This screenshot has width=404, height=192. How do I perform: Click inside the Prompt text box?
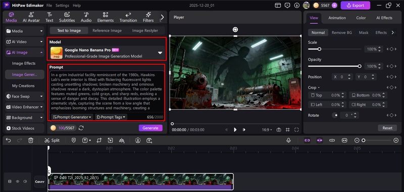(107, 92)
